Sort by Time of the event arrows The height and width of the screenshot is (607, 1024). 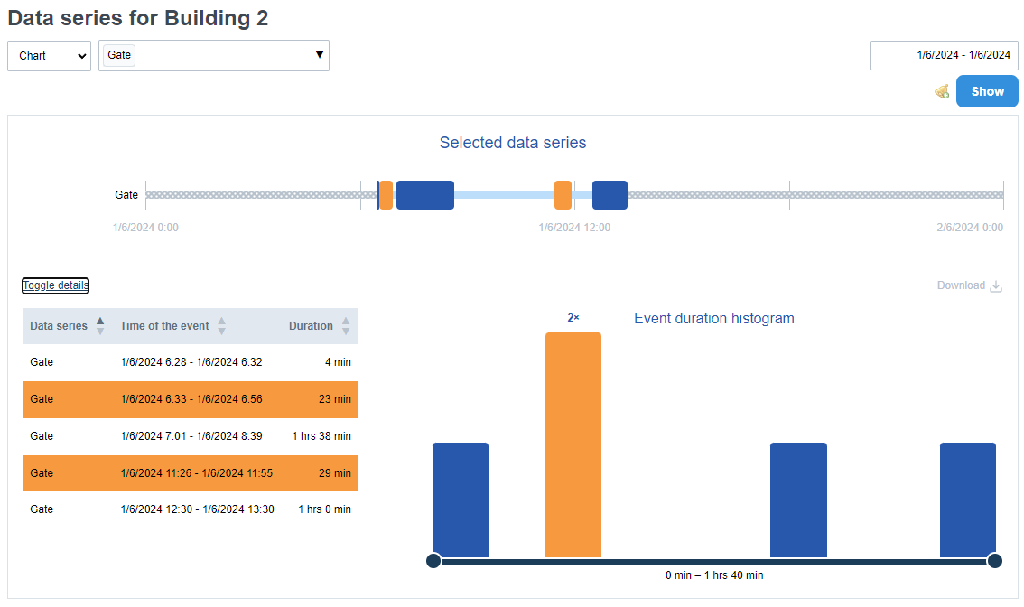coord(221,326)
